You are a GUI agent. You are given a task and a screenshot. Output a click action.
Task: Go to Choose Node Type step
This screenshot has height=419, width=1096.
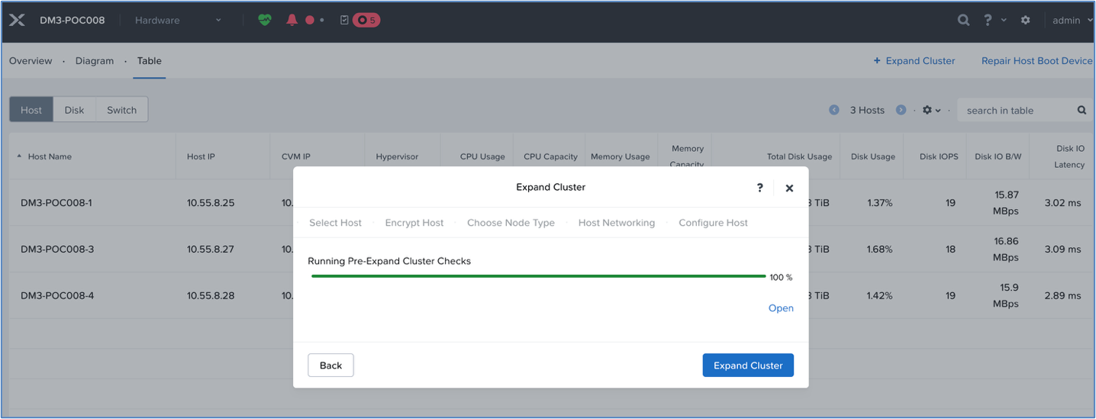pos(511,223)
